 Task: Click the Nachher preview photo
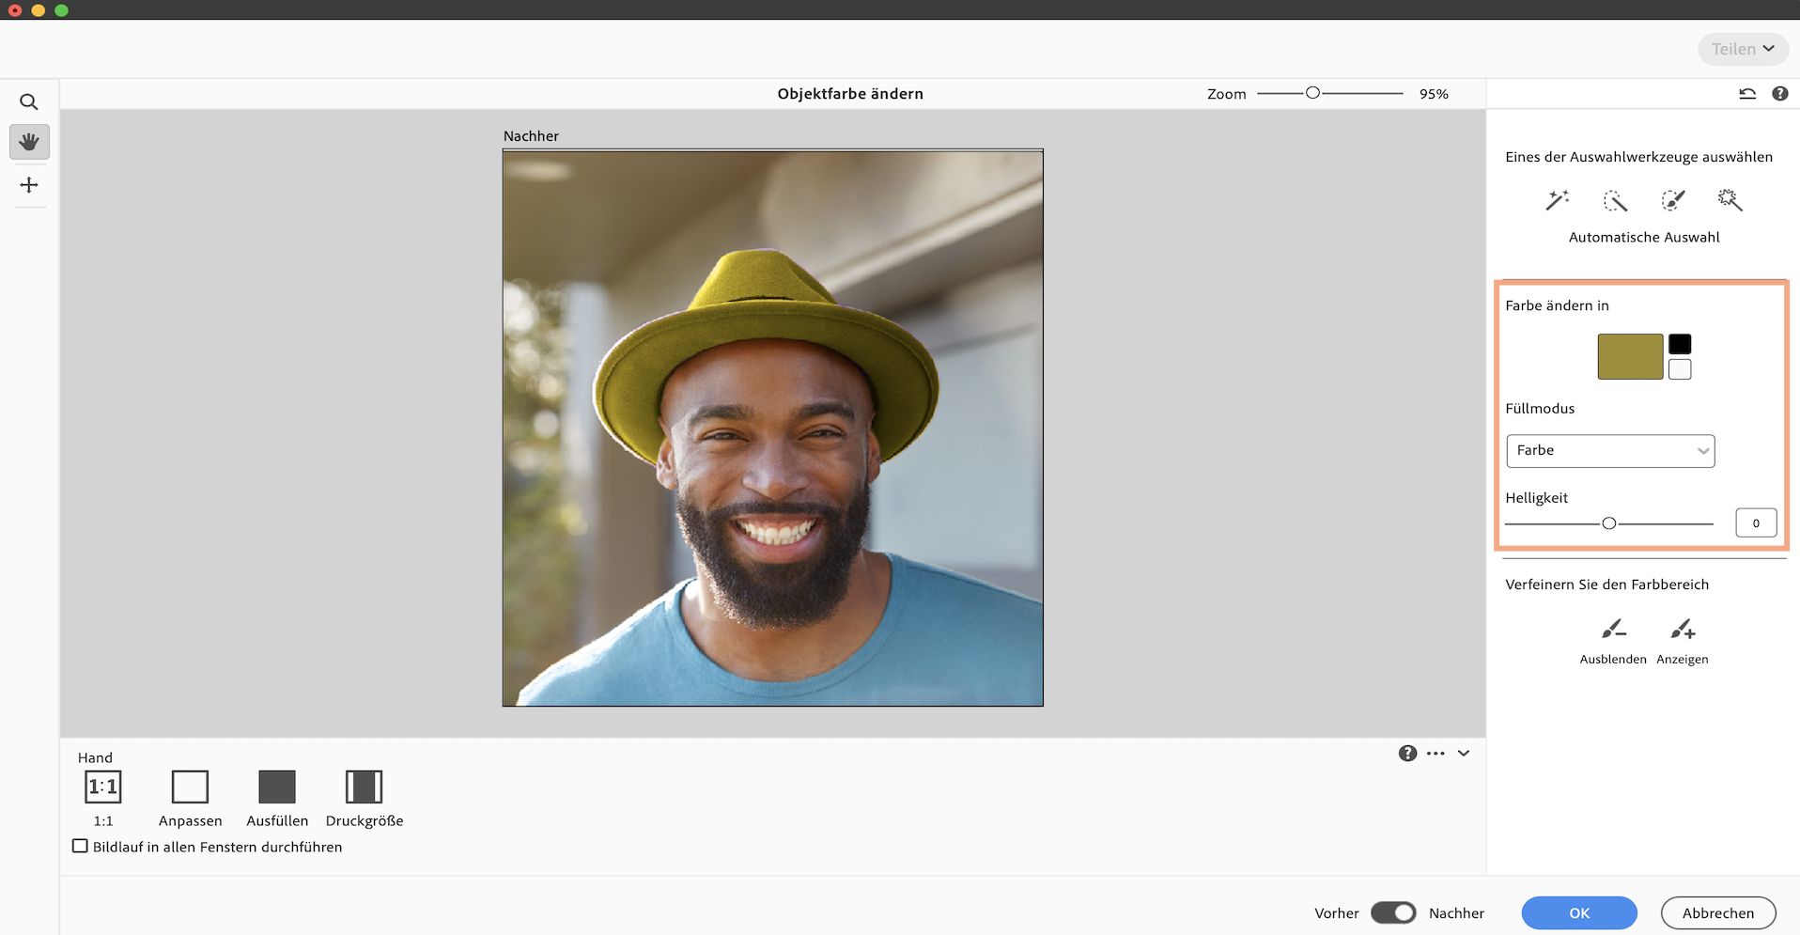(x=773, y=428)
